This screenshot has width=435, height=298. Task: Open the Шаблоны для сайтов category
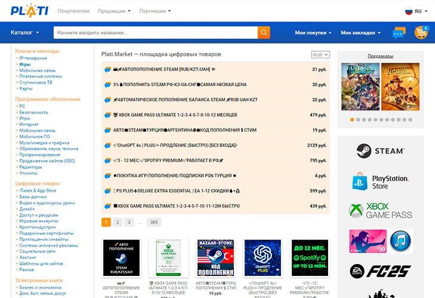point(41,263)
